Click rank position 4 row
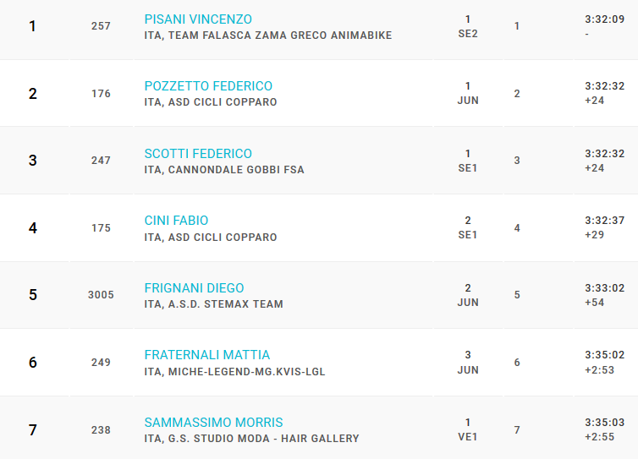 coord(319,228)
